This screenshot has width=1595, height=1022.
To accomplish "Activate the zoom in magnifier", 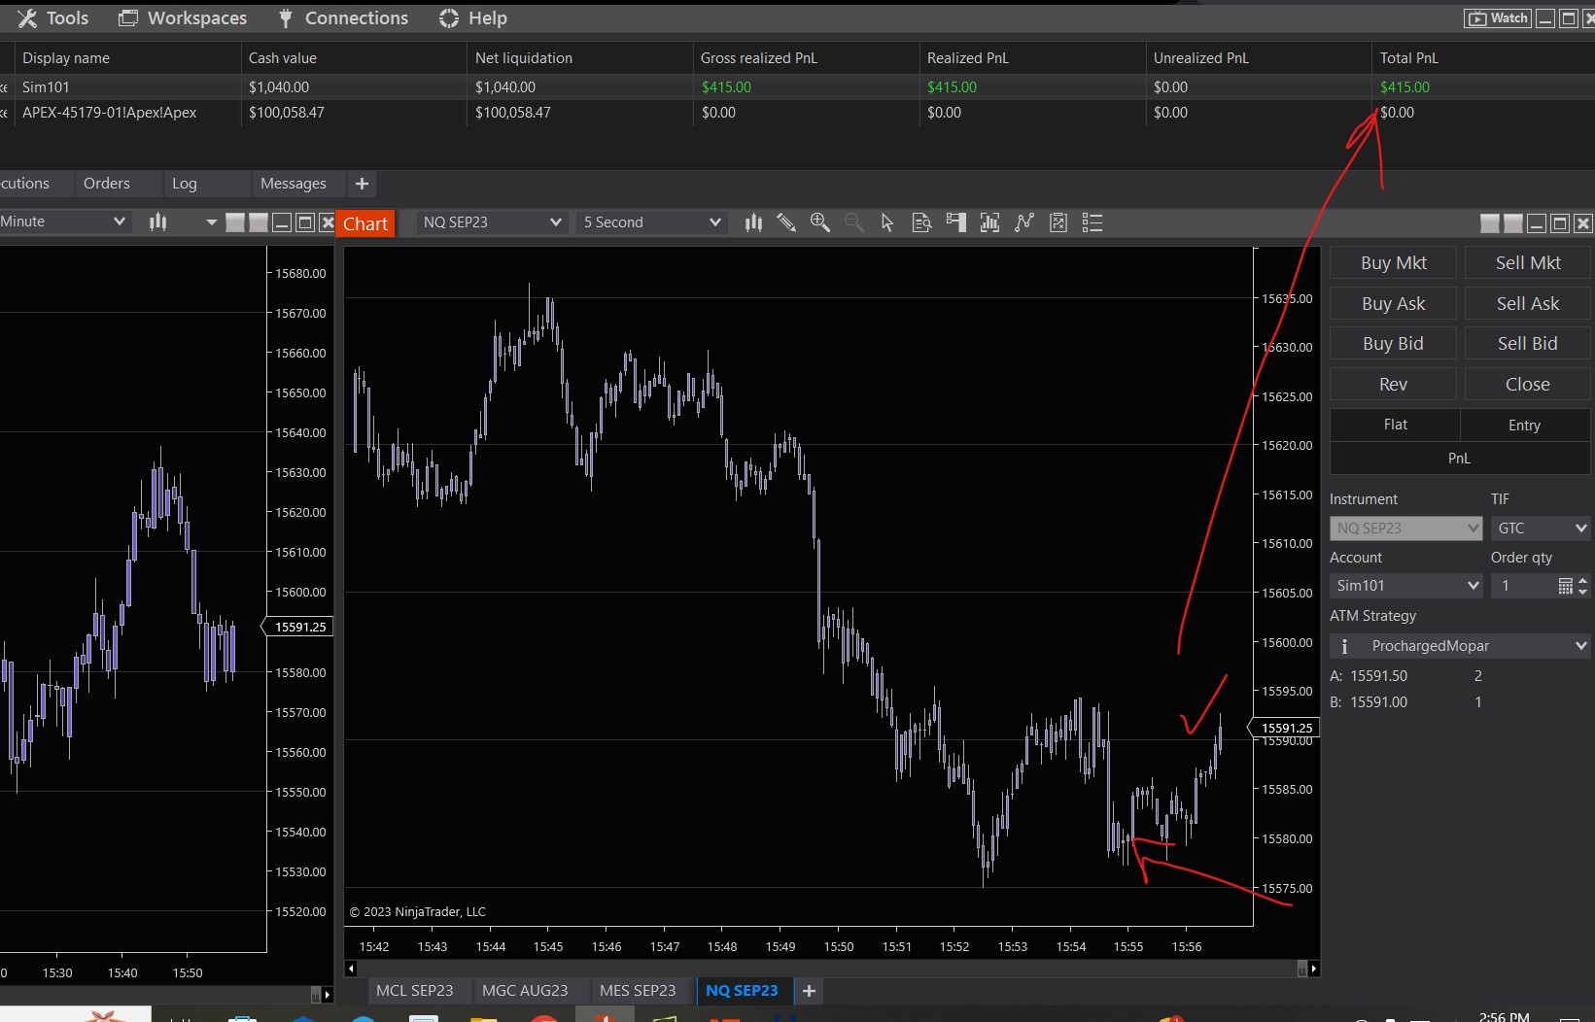I will (820, 222).
